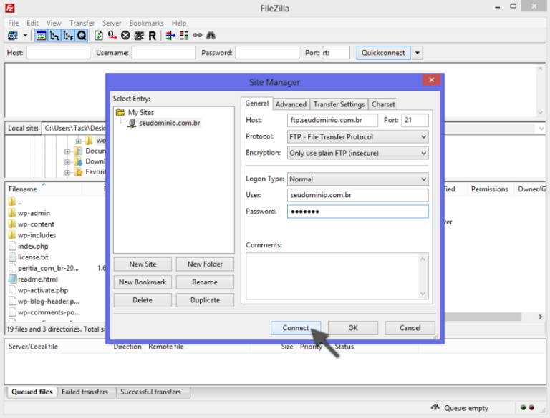Screen dimensions: 550x418
Task: Toggle the transfer queue display icon
Action: [x=82, y=35]
